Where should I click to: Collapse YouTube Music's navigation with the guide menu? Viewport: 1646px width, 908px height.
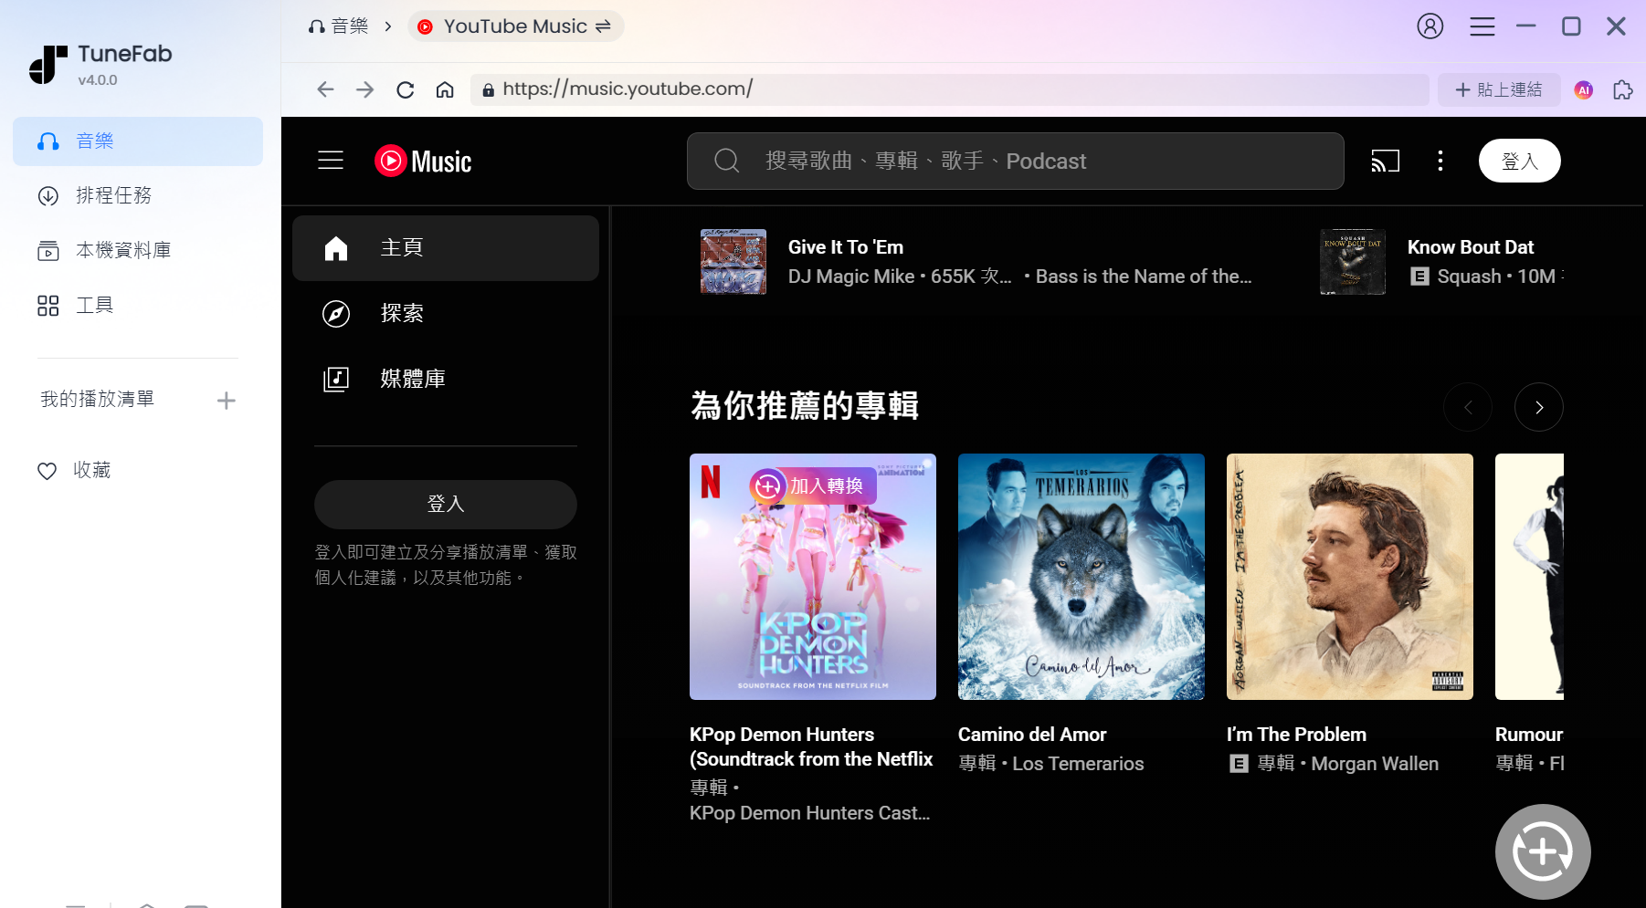[x=330, y=161]
